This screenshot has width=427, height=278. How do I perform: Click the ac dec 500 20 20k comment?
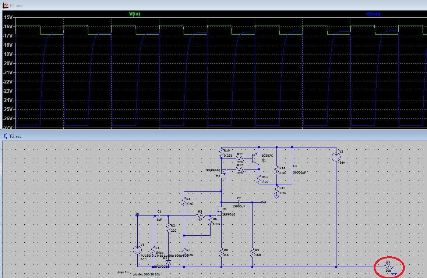click(147, 274)
